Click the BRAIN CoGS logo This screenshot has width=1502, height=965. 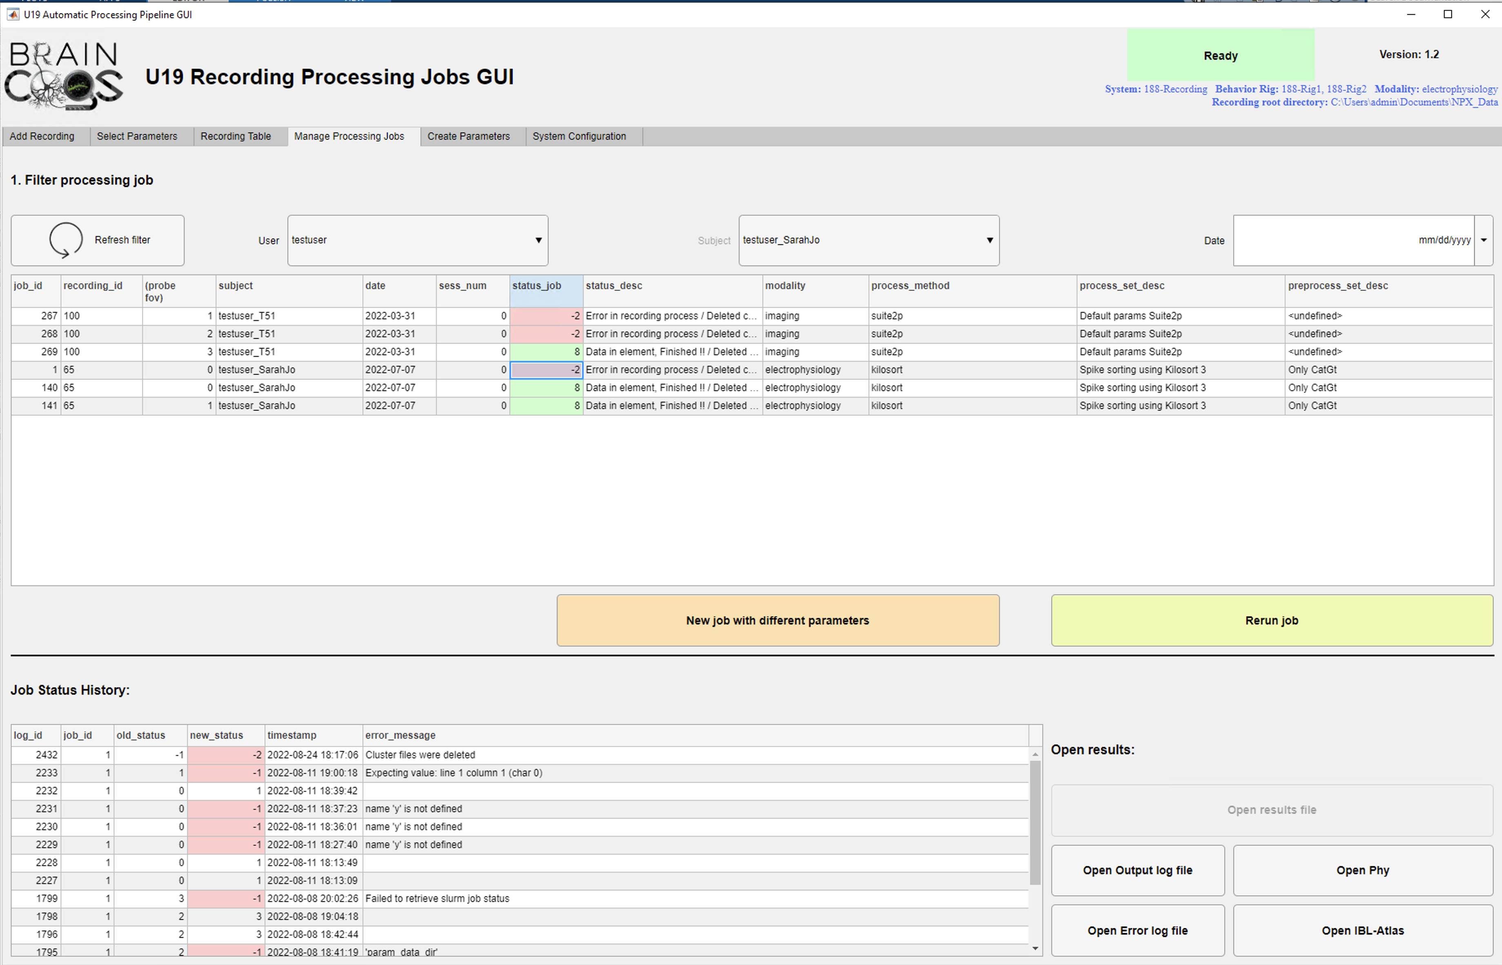click(x=64, y=76)
